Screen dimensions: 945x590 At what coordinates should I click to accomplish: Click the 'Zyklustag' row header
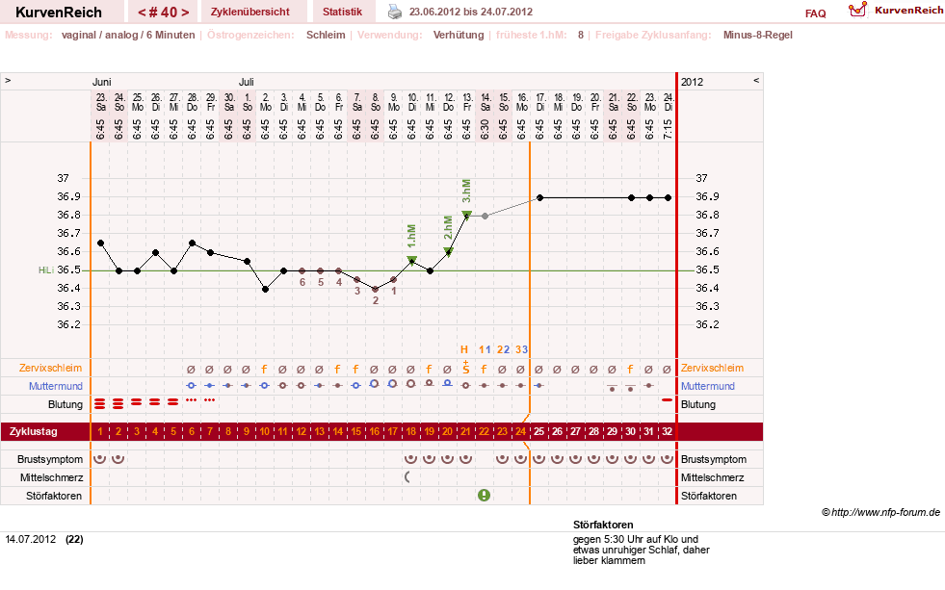33,431
